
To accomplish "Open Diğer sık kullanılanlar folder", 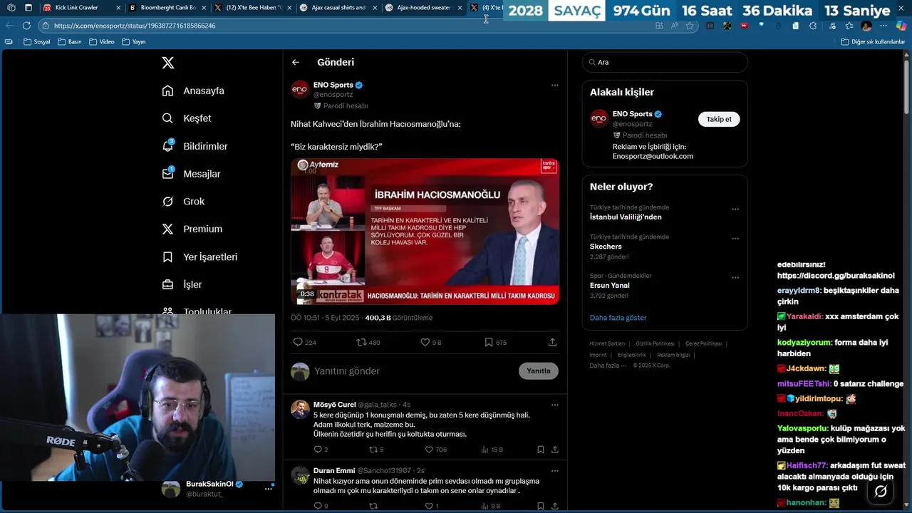I will pyautogui.click(x=873, y=41).
